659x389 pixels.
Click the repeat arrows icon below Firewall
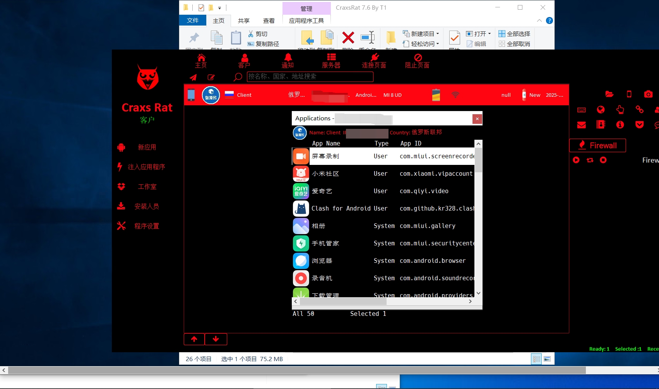[590, 160]
